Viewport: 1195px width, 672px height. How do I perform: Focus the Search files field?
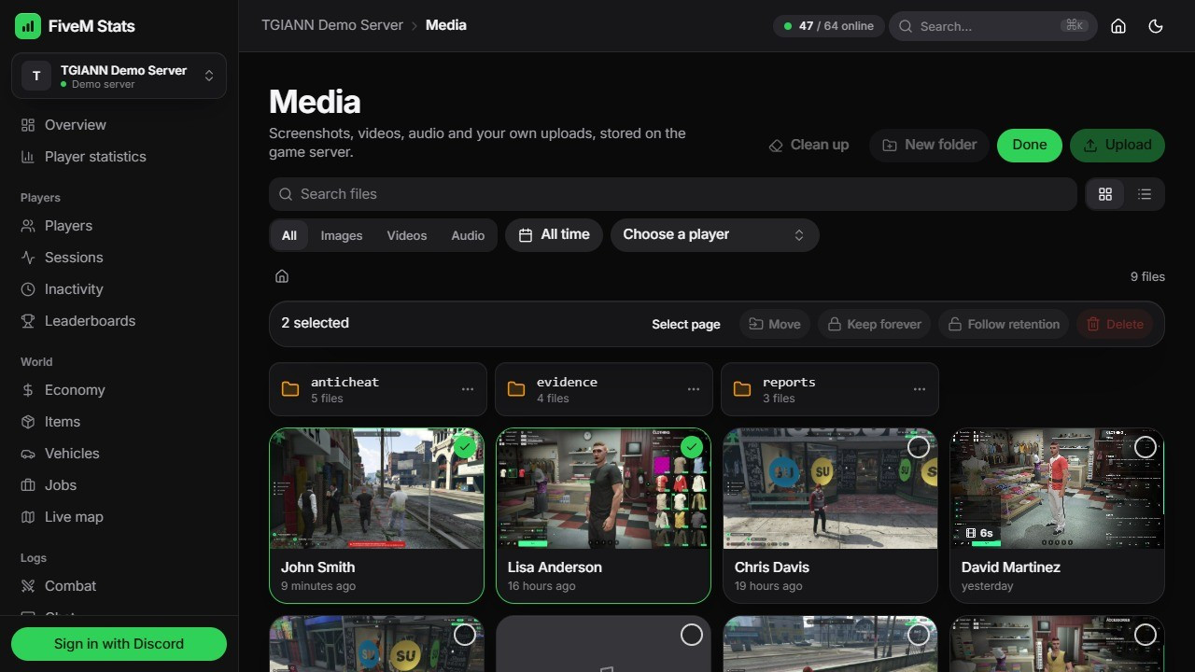[x=673, y=194]
